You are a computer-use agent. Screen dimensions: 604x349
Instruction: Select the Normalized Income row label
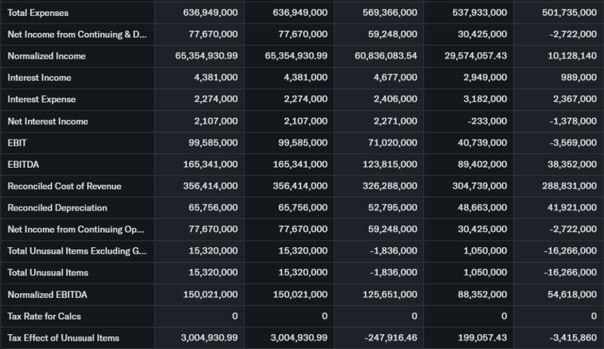click(x=47, y=56)
